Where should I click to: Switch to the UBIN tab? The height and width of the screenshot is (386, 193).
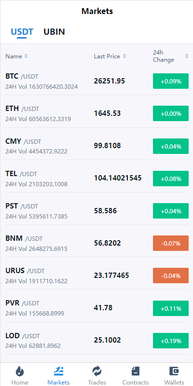point(54,32)
